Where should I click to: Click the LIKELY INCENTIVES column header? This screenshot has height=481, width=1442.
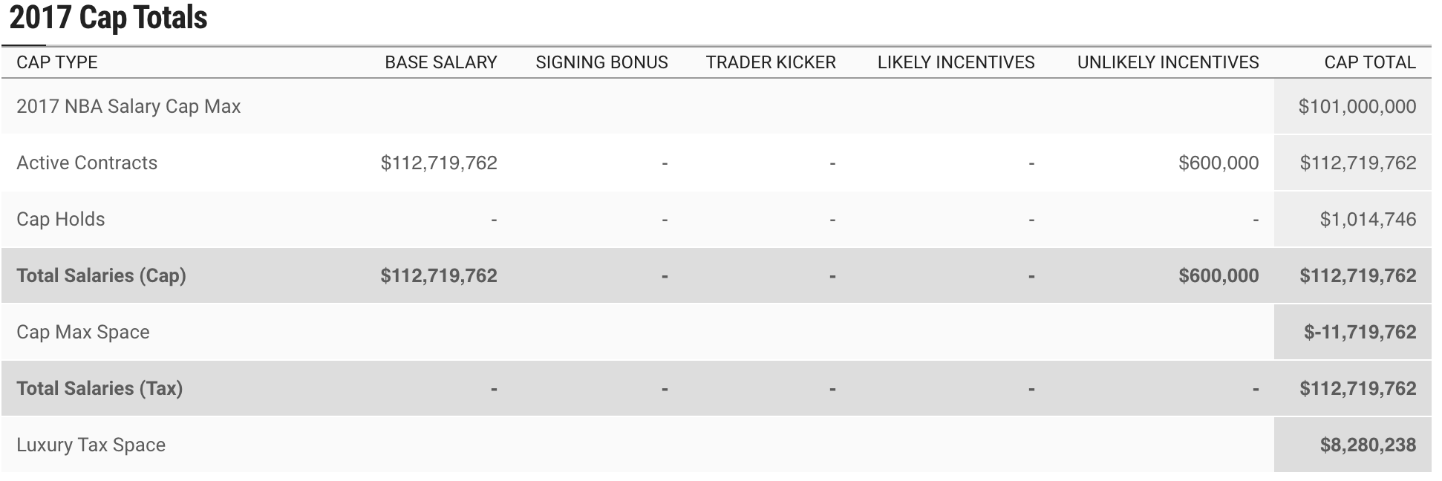pyautogui.click(x=956, y=62)
